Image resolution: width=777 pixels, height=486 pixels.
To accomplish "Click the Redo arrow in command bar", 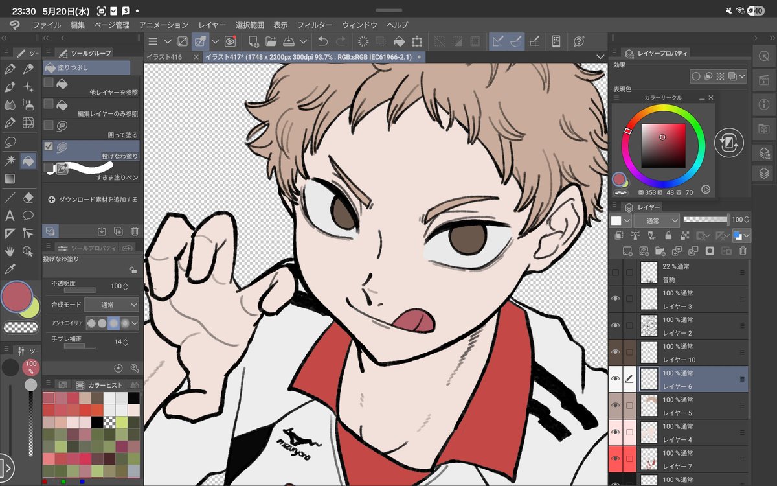I will point(341,41).
